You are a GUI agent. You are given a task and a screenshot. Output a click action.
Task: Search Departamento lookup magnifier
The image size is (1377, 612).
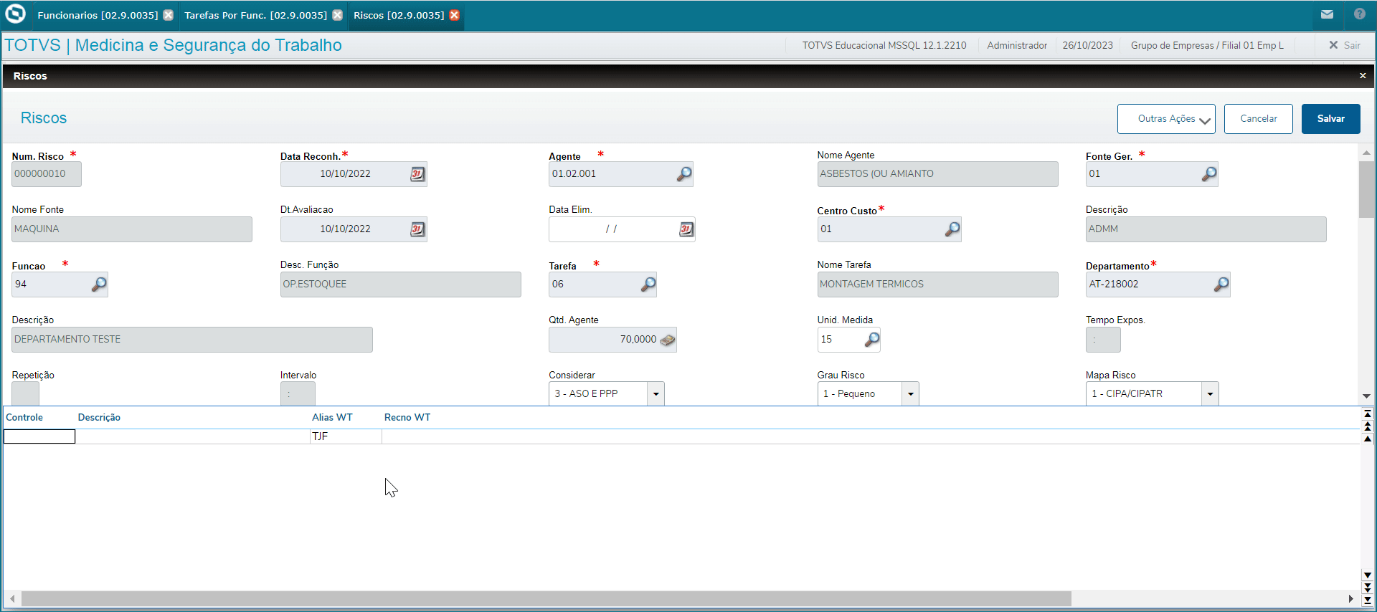click(1221, 285)
